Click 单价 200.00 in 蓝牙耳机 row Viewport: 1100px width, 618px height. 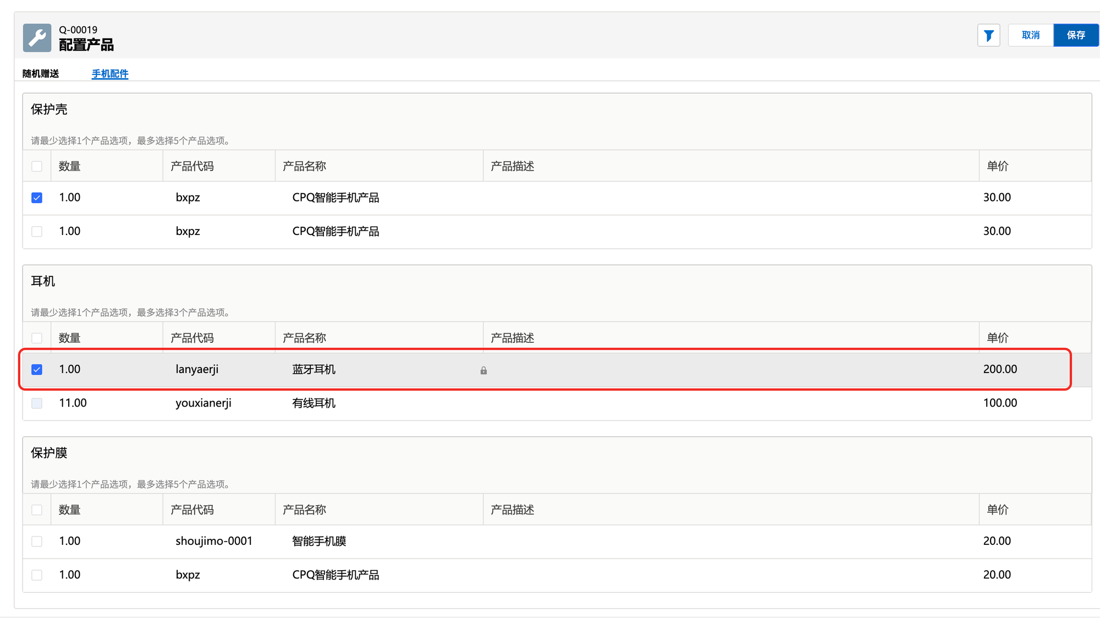click(999, 369)
